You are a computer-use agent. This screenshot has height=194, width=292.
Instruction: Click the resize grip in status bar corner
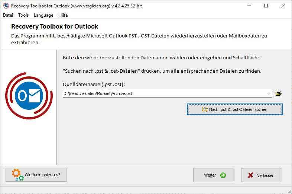tap(289, 191)
